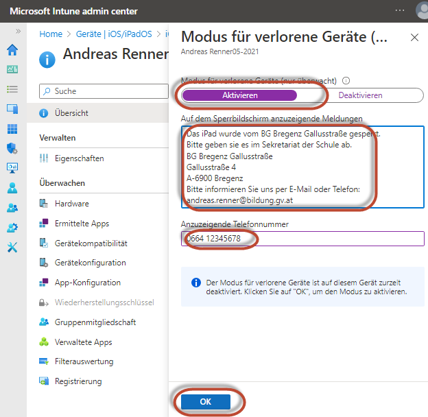Open Users icon in left sidebar
The height and width of the screenshot is (417, 428).
pyautogui.click(x=12, y=188)
